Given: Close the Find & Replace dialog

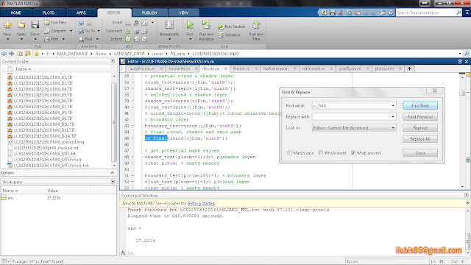Looking at the screenshot, I should [x=420, y=153].
